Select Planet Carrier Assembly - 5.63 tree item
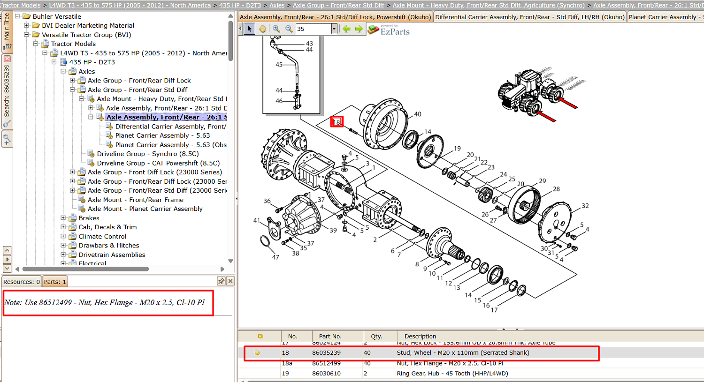704x382 pixels. (162, 135)
